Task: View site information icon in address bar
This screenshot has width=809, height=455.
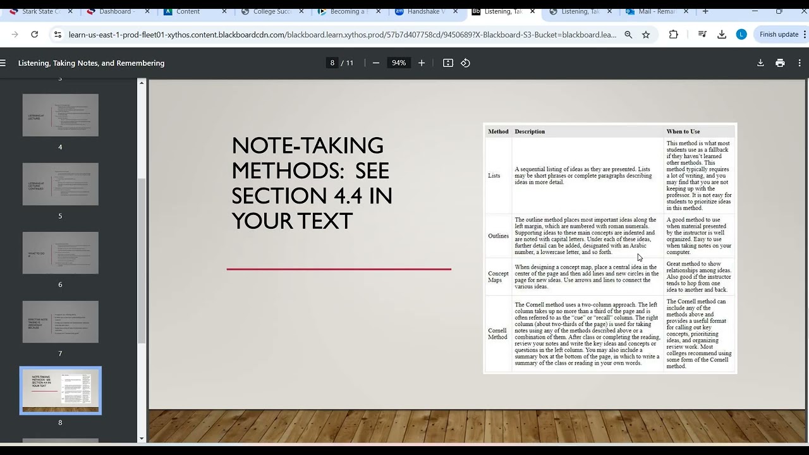Action: click(x=58, y=35)
